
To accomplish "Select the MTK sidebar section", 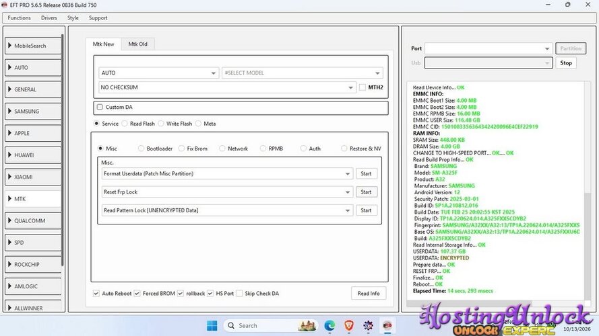I will (x=33, y=199).
